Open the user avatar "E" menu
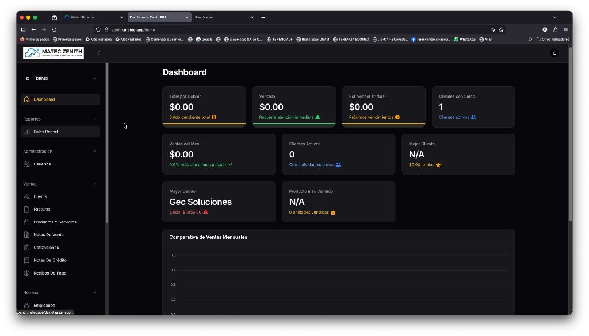The image size is (589, 336). [x=554, y=53]
